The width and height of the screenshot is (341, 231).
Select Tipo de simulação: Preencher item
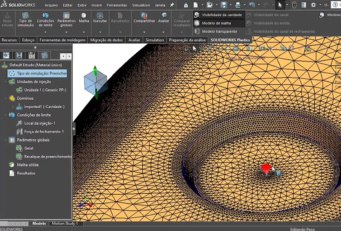37,73
